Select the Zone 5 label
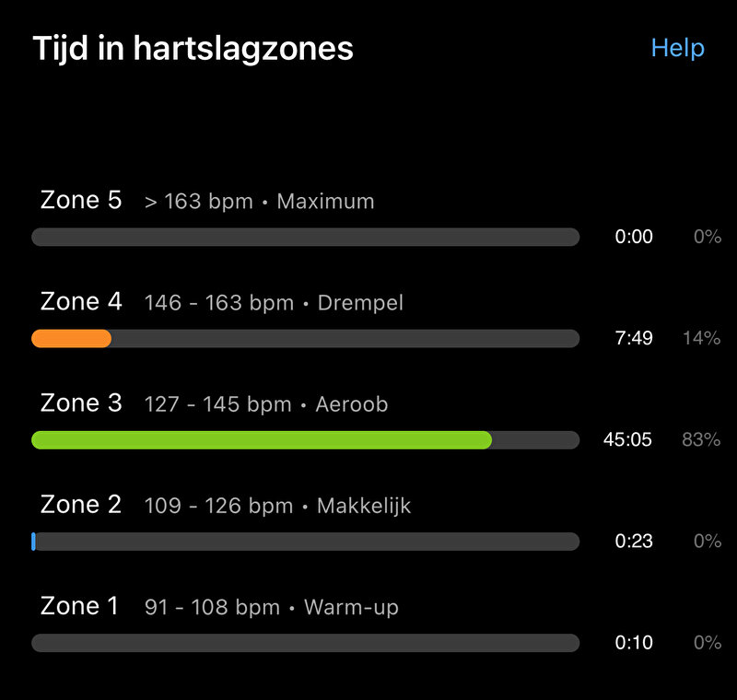This screenshot has height=700, width=737. 81,200
